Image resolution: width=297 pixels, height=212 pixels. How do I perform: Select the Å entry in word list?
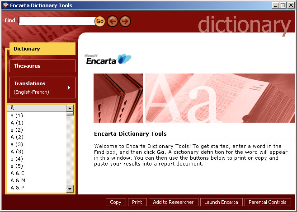tap(37, 108)
